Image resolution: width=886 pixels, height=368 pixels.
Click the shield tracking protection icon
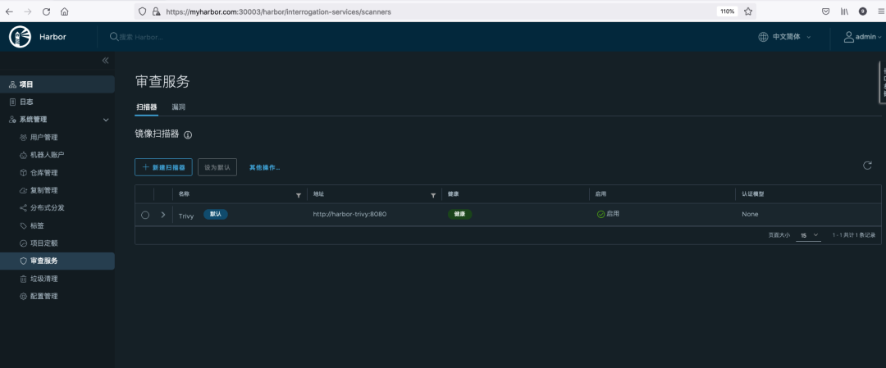143,11
